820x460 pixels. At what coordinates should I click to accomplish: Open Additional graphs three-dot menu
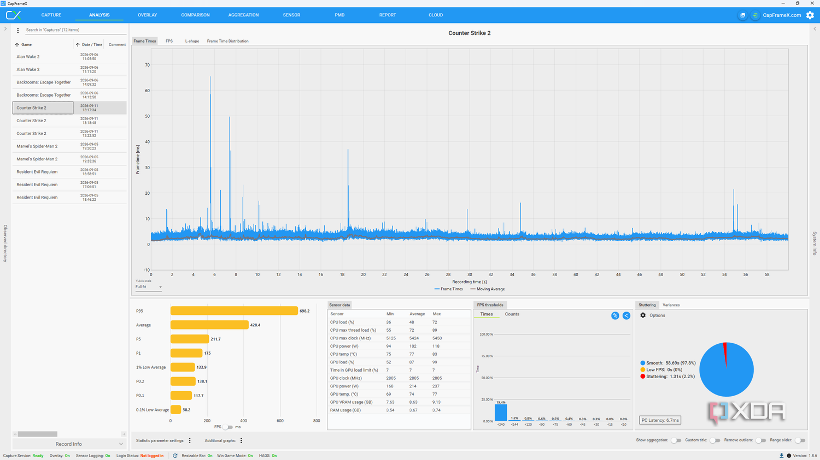(x=241, y=440)
